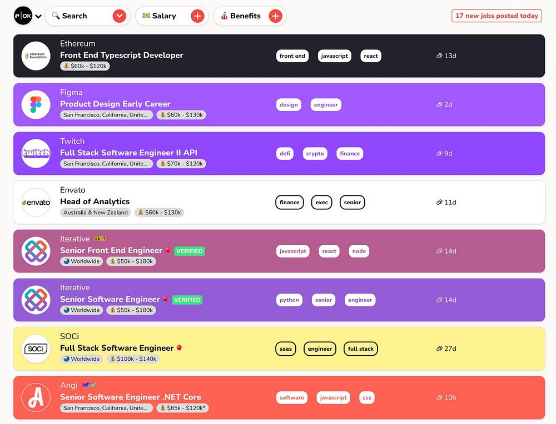Click the full stack tag on SOCi
556x424 pixels.
coord(361,349)
